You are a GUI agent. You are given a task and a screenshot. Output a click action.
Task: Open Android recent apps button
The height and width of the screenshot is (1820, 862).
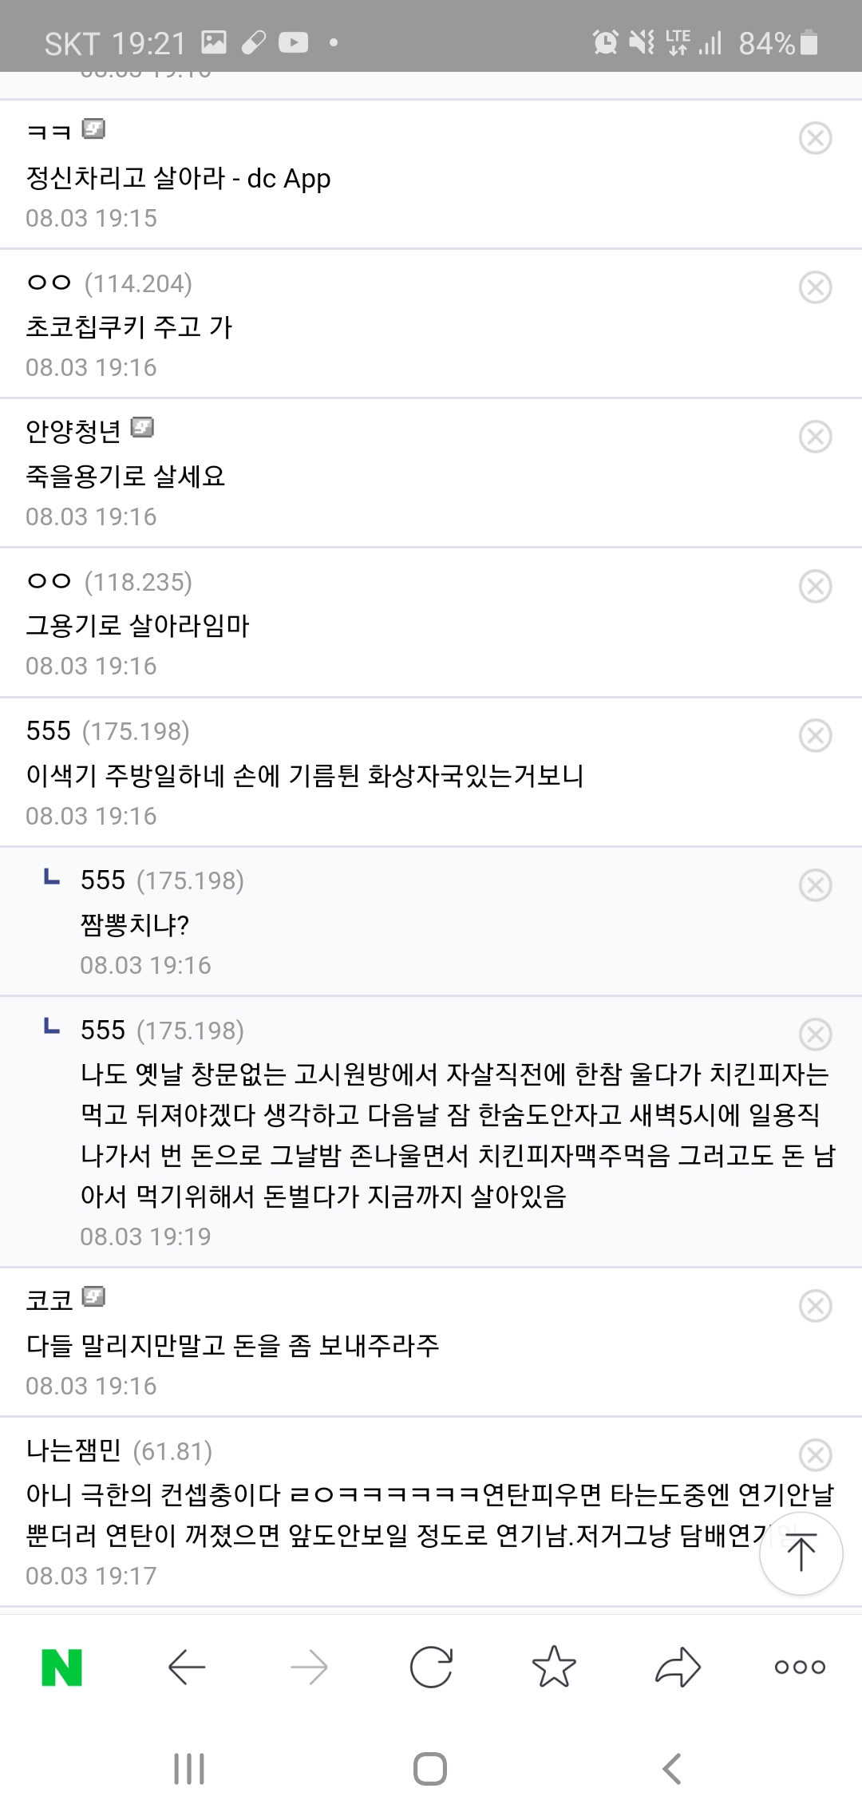(189, 1769)
